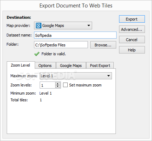Increase zoom levels with up arrow
Viewport: 152px width, 141px height.
tap(58, 84)
